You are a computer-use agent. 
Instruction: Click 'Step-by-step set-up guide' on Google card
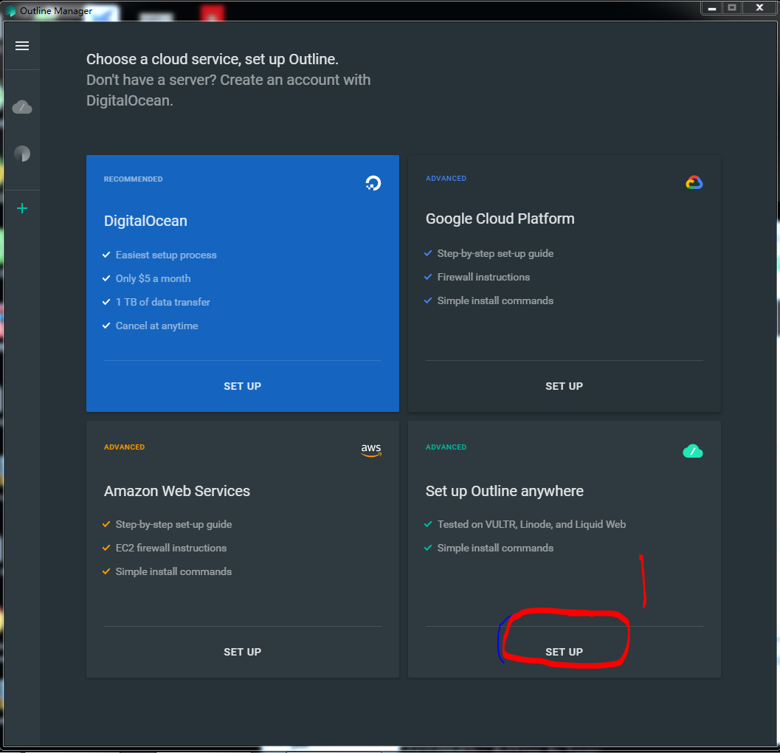495,253
